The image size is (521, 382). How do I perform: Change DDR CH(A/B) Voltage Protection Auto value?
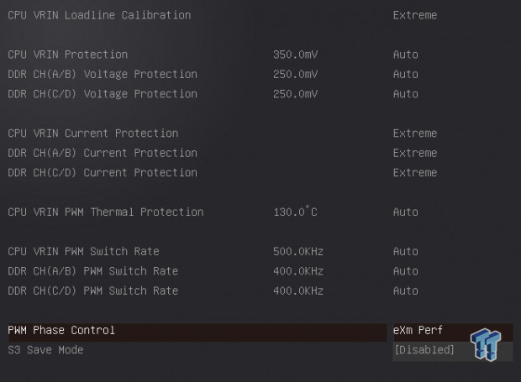pyautogui.click(x=405, y=75)
